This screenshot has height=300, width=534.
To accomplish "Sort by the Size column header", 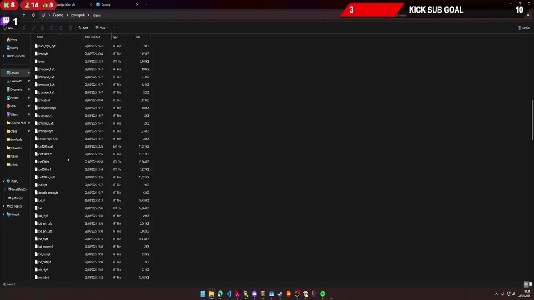I will [138, 37].
